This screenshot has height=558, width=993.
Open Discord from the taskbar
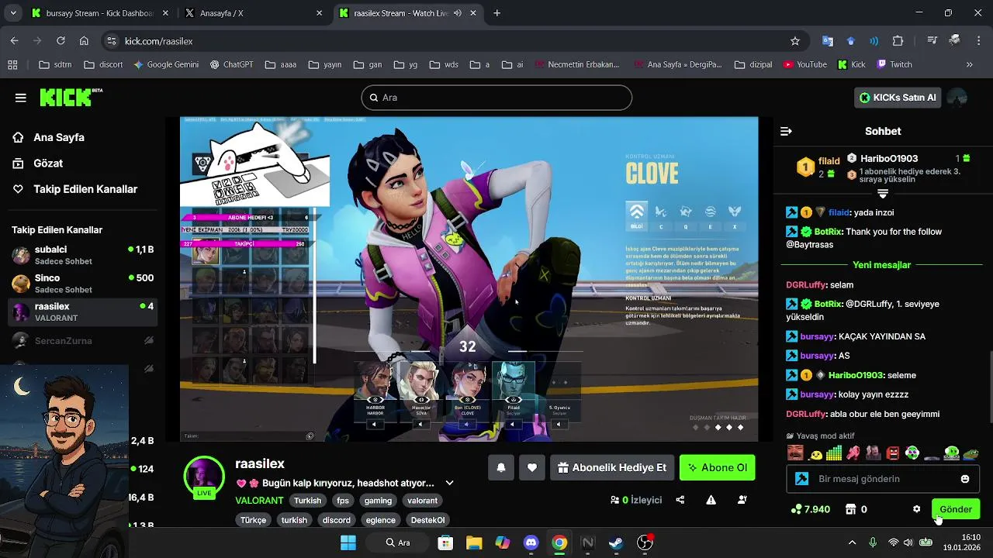531,542
